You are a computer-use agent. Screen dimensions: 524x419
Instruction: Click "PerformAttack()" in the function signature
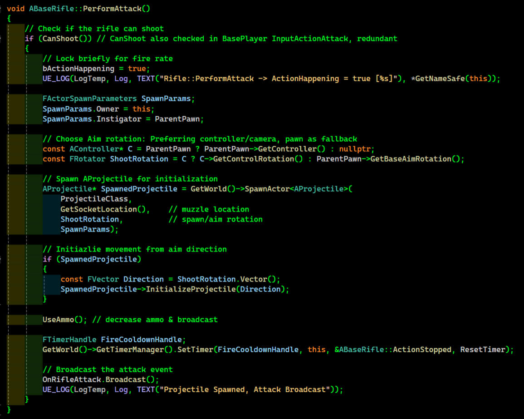coord(117,9)
